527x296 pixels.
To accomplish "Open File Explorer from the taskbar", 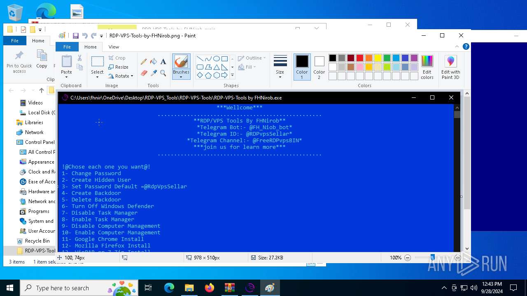I will click(x=189, y=288).
